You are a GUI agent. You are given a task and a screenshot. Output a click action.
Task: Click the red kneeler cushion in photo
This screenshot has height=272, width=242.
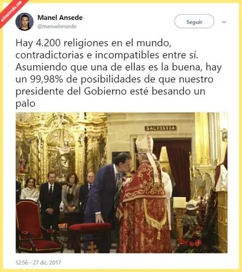coord(90,227)
